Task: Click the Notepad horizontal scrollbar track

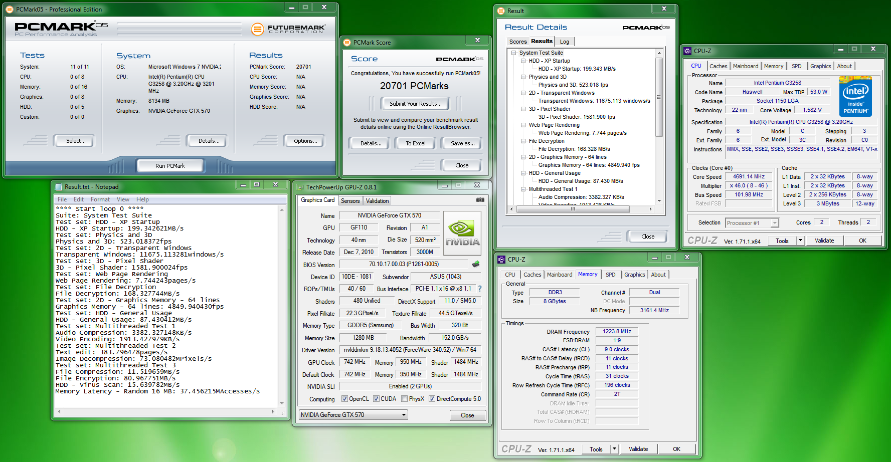Action: (x=166, y=411)
